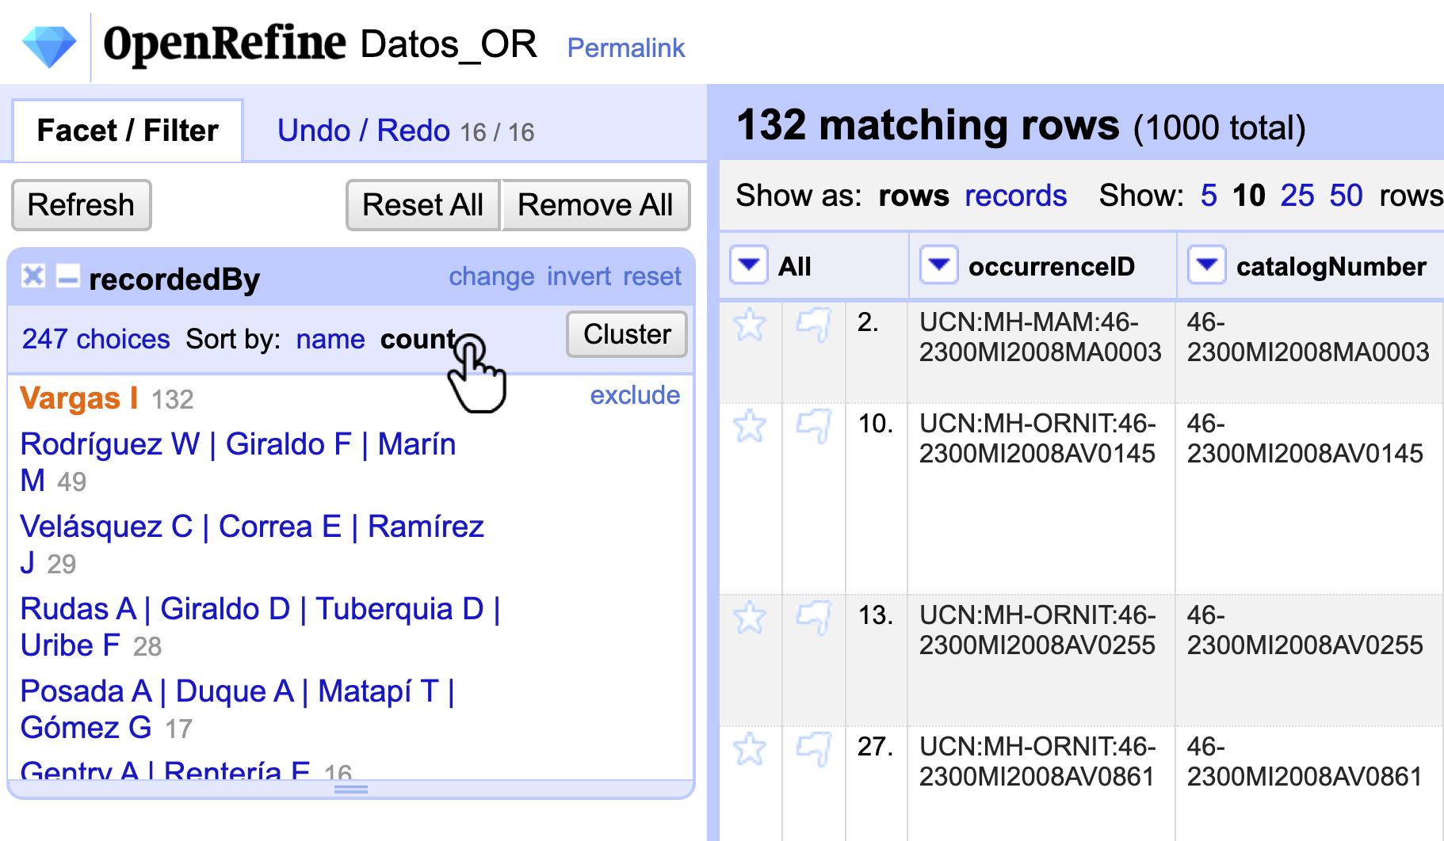Show 50 rows per page
This screenshot has width=1444, height=841.
click(1347, 196)
